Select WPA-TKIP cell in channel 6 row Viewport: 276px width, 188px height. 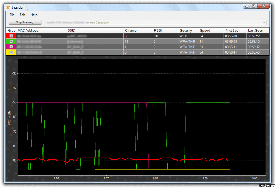[x=188, y=52]
